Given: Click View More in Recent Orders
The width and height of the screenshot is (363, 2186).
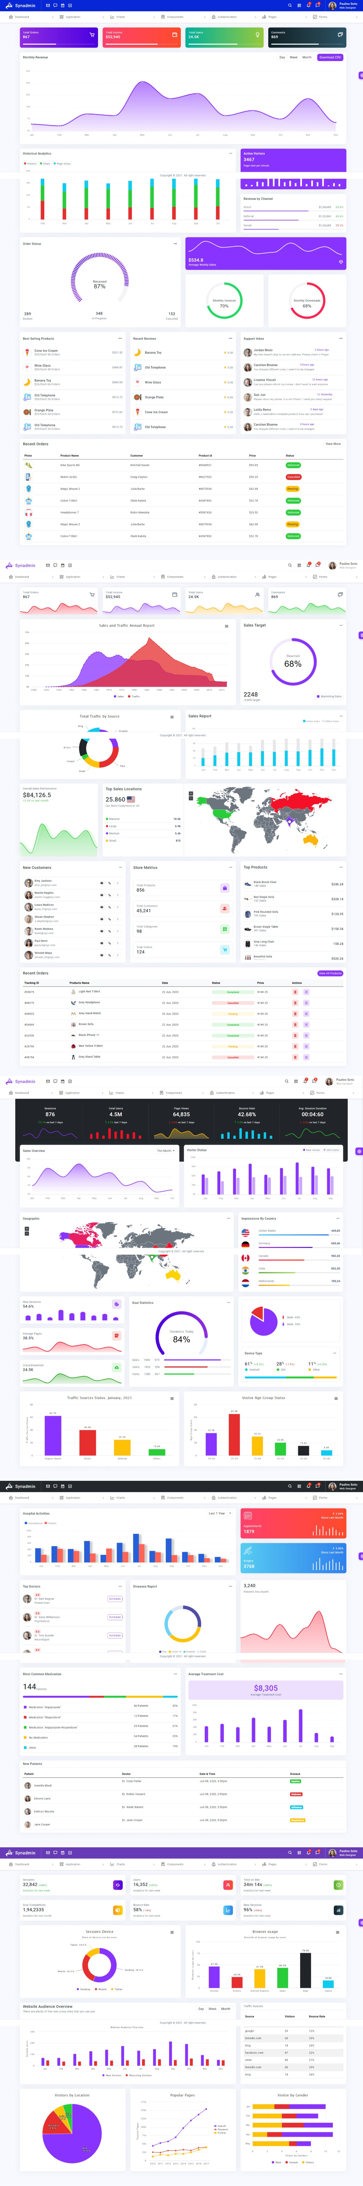Looking at the screenshot, I should coord(333,444).
